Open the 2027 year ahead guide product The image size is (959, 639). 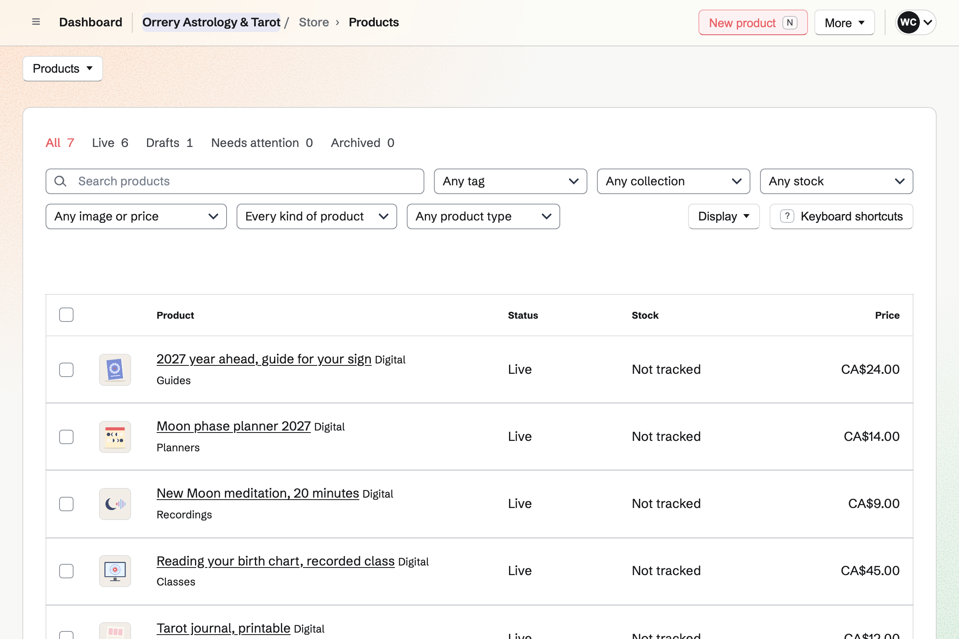tap(264, 359)
